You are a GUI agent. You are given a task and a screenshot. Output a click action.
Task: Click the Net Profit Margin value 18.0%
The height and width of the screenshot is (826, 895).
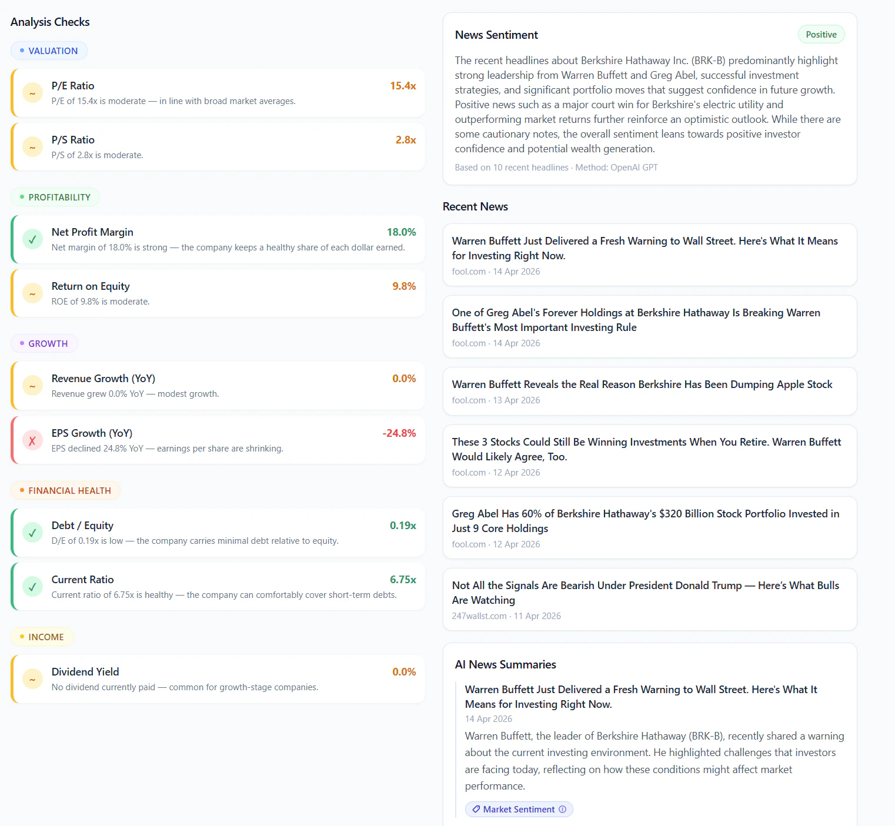coord(401,232)
